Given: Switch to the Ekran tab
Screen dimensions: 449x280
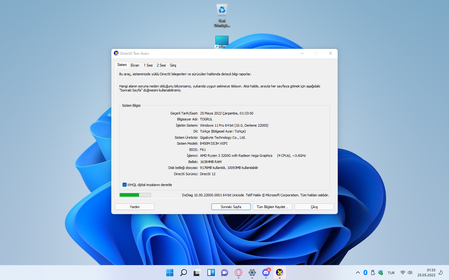Looking at the screenshot, I should [135, 65].
